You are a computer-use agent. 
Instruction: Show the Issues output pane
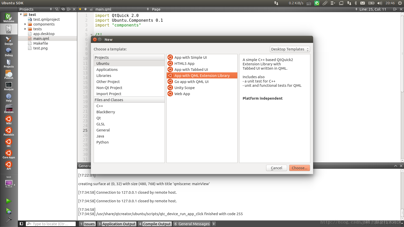pyautogui.click(x=87, y=224)
